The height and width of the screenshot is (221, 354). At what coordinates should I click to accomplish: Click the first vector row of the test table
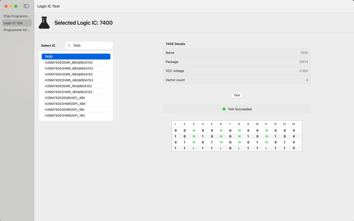pos(237,130)
